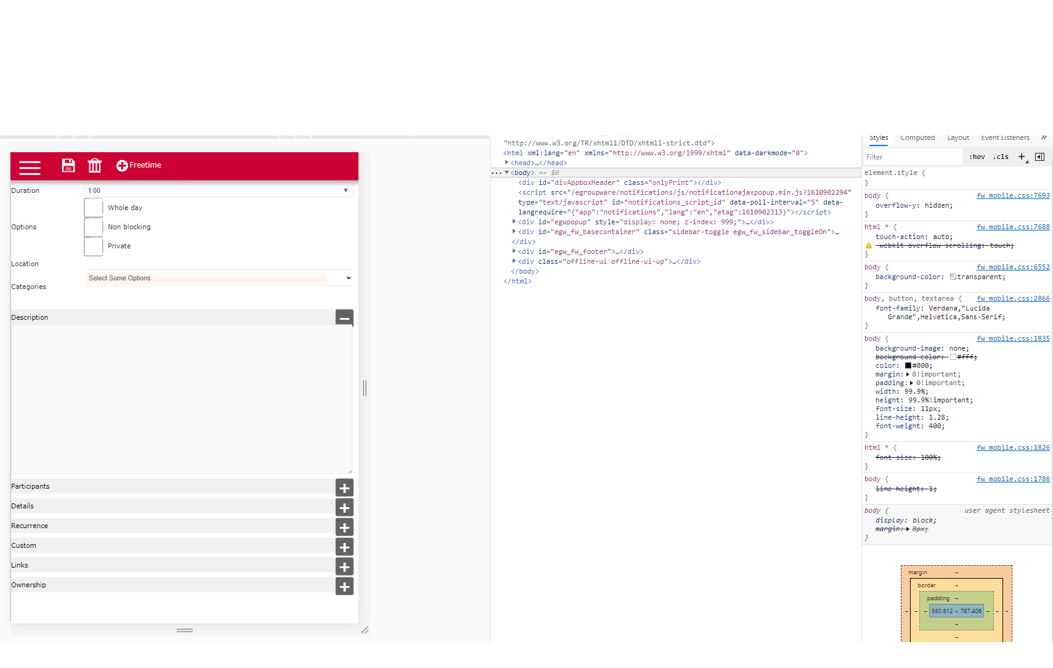Open the fw_mobile.css:1835 source link
The height and width of the screenshot is (668, 1053).
[x=1013, y=339]
